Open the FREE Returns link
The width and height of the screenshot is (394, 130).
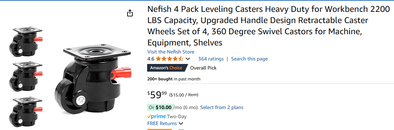(162, 123)
